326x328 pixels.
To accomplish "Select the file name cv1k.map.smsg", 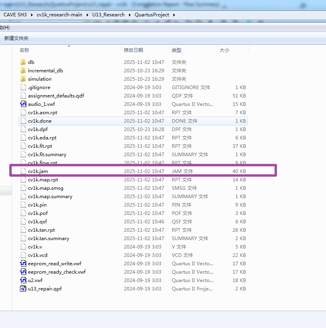I will click(46, 188).
